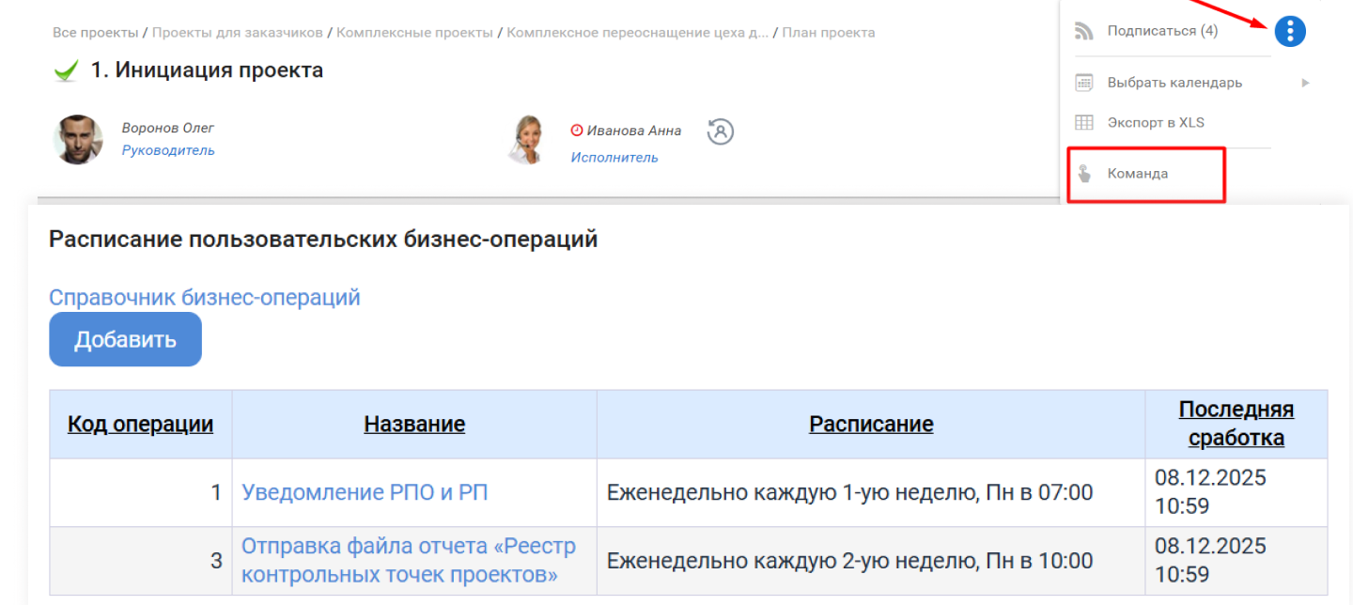Open the Команда menu item
This screenshot has width=1353, height=605.
pos(1138,174)
